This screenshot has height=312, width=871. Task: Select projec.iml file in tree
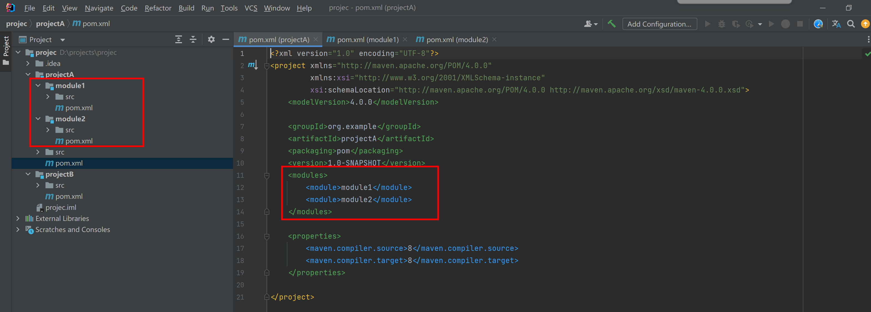point(60,208)
